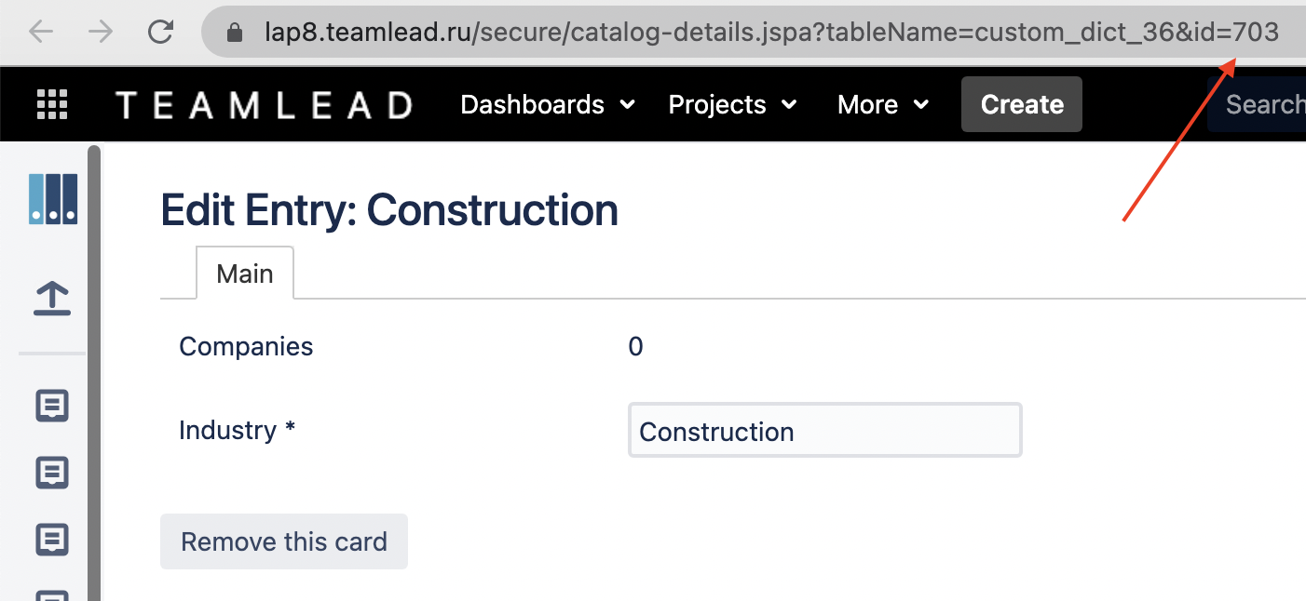Image resolution: width=1306 pixels, height=601 pixels.
Task: Select the third catalog list icon in sidebar
Action: pyautogui.click(x=52, y=539)
